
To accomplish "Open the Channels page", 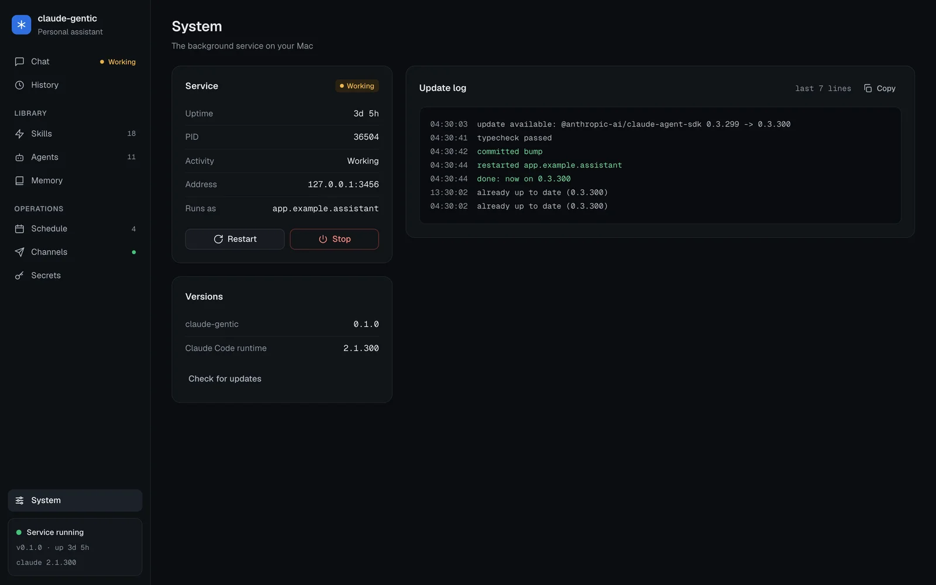I will (75, 252).
